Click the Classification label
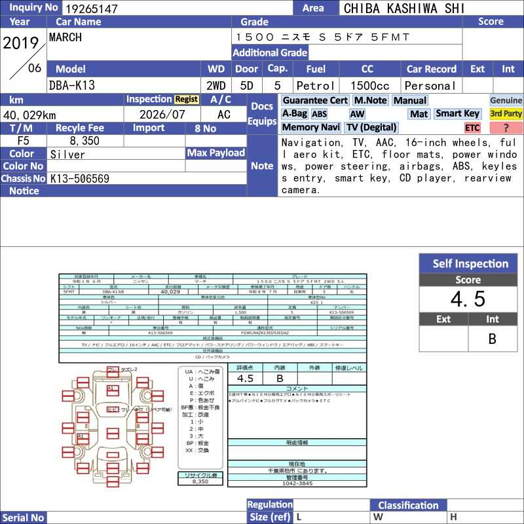The height and width of the screenshot is (524, 524). click(x=408, y=505)
